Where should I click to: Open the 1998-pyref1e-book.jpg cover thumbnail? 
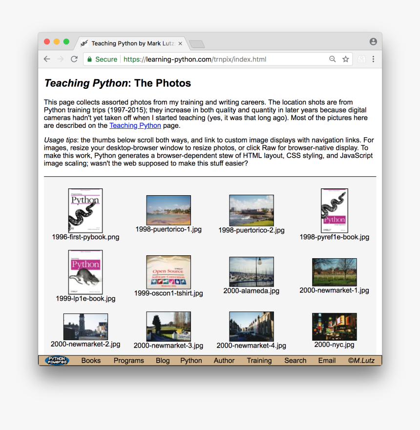(x=335, y=211)
